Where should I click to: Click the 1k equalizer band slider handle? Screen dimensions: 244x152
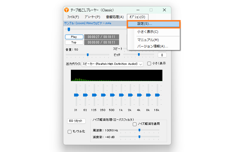click(121, 95)
